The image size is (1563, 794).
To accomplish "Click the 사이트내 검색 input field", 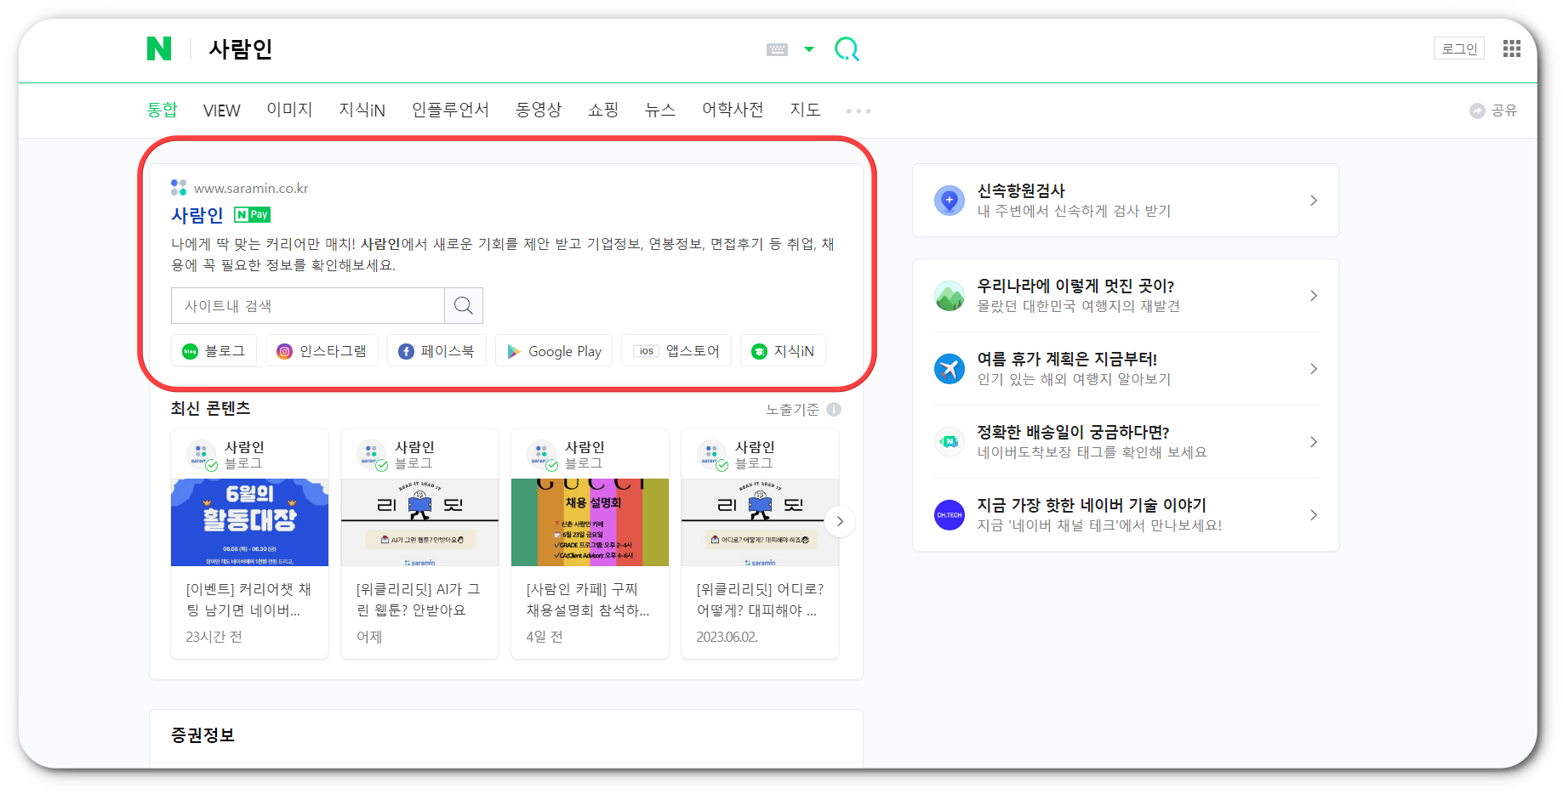I will pyautogui.click(x=308, y=305).
